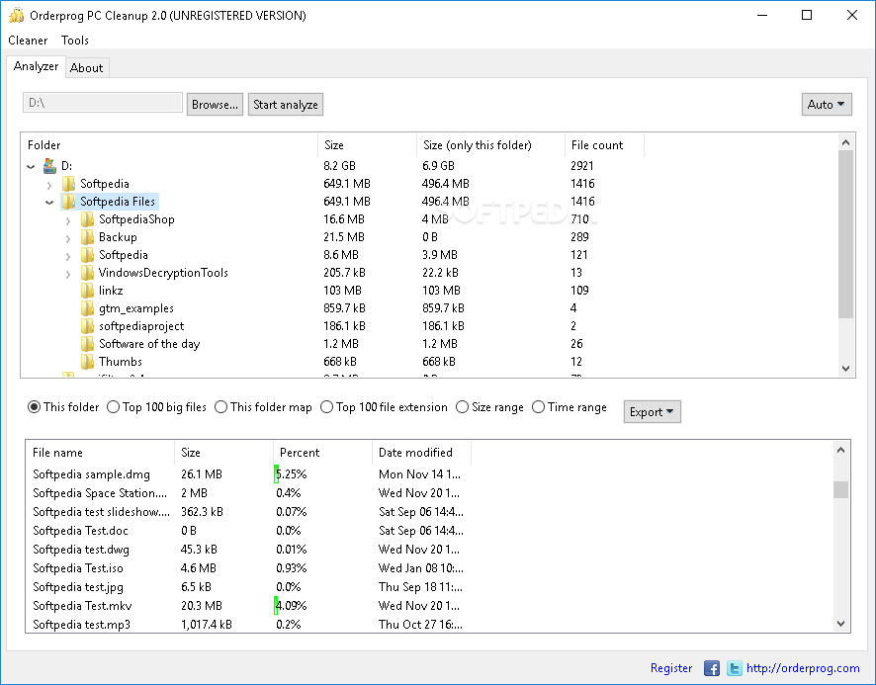Sort file list by File name header

point(101,453)
